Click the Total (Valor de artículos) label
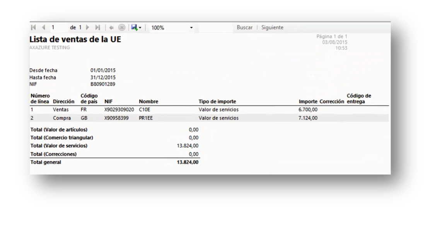 click(x=59, y=129)
